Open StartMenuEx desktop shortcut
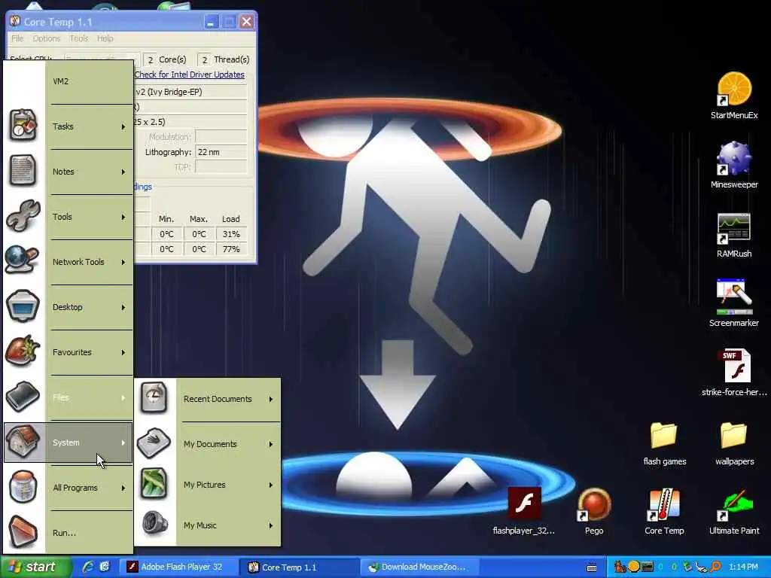 (734, 96)
